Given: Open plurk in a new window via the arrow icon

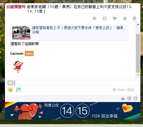Looking at the screenshot, I should tap(135, 99).
